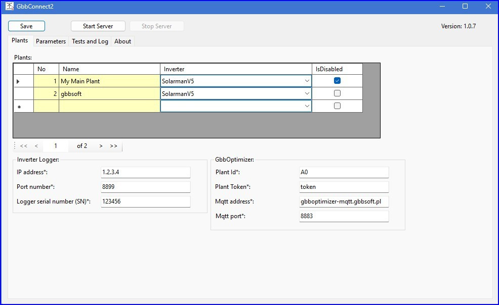Go to next record with > navigator
This screenshot has height=305, width=499.
[101, 146]
